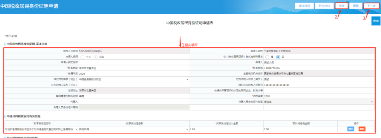Select the 个人 applicant type radio
The height and width of the screenshot is (138, 381).
[82, 57]
